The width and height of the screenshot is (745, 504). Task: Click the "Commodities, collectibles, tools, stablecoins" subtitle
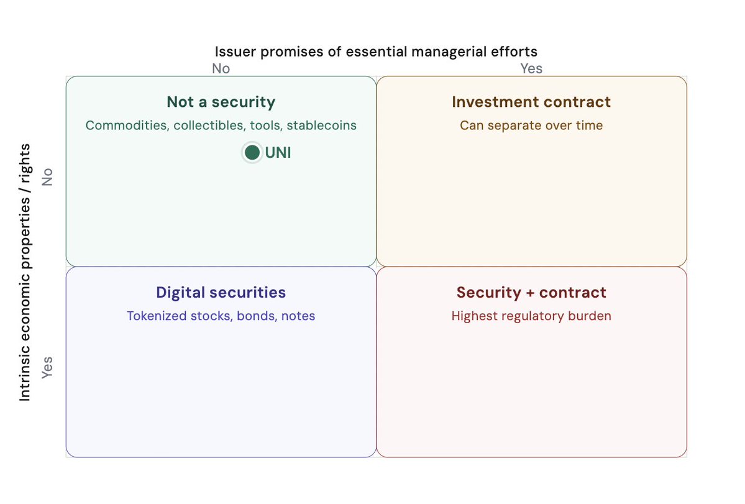tap(221, 126)
